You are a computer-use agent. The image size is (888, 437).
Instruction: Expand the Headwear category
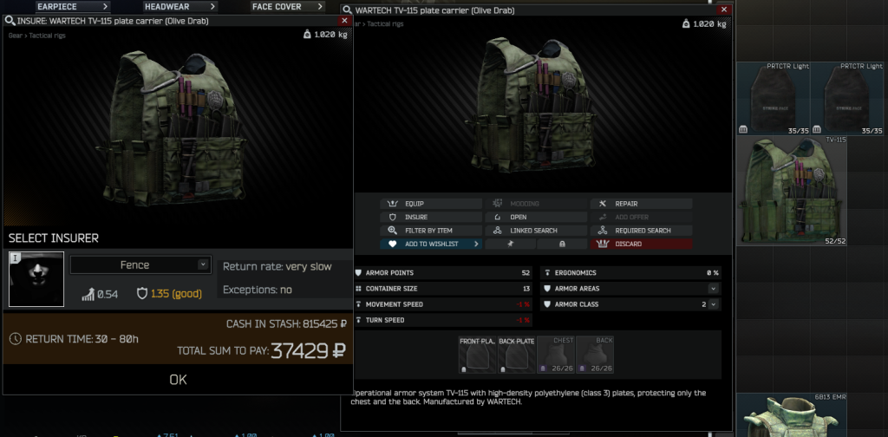click(x=180, y=7)
